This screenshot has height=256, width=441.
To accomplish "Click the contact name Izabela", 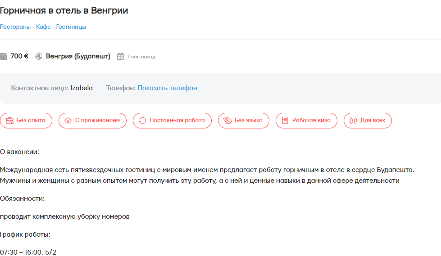I will point(82,88).
